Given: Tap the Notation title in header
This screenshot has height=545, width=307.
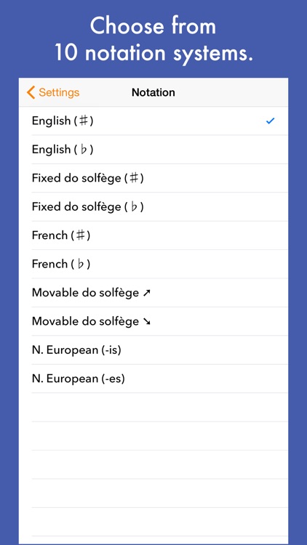Looking at the screenshot, I should (153, 92).
